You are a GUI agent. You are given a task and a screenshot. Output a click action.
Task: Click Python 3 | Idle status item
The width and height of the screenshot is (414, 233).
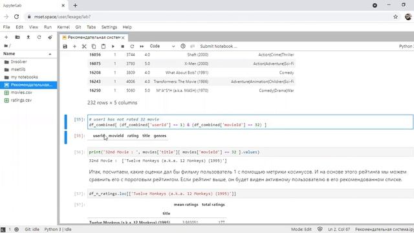click(58, 229)
